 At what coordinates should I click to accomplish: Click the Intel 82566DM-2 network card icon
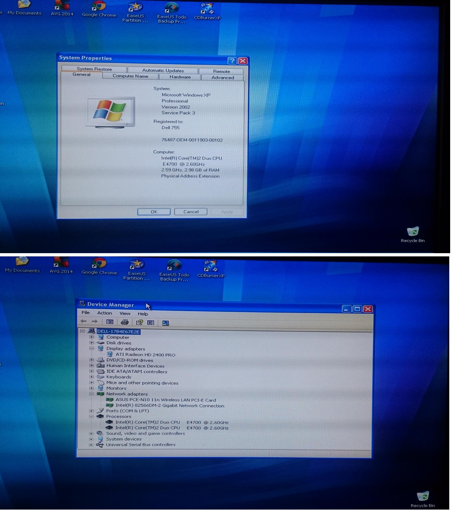(x=109, y=405)
